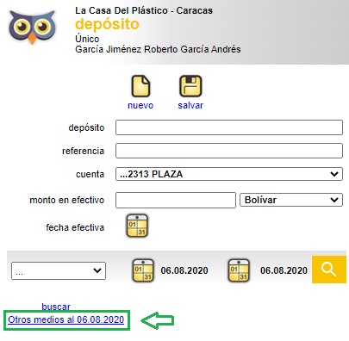Click the García Jiménez Roberto García Andrés text
349x341 pixels.
158,49
